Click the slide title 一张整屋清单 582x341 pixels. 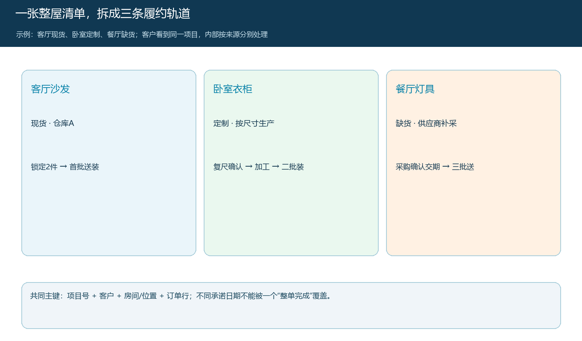coord(50,14)
